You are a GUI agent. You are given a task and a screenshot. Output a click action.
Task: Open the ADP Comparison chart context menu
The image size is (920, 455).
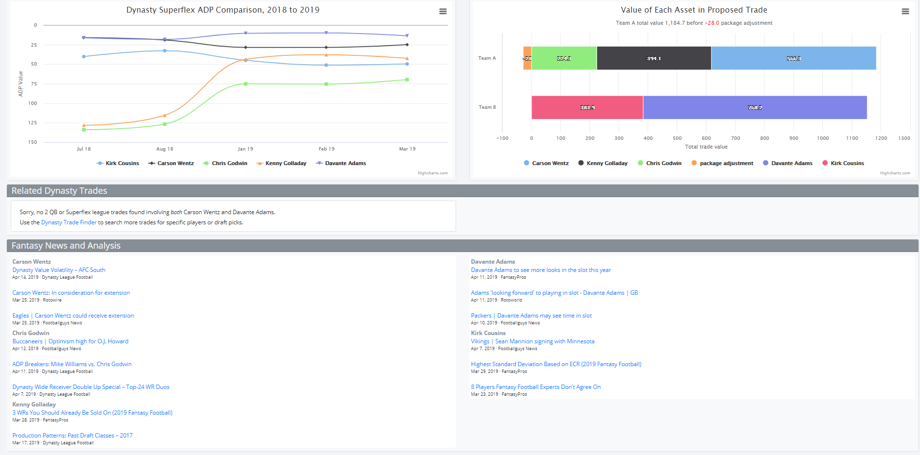tap(443, 11)
